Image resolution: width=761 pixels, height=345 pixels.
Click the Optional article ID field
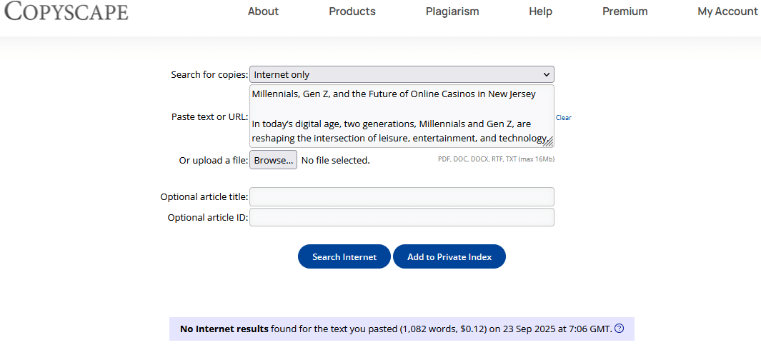pos(402,218)
